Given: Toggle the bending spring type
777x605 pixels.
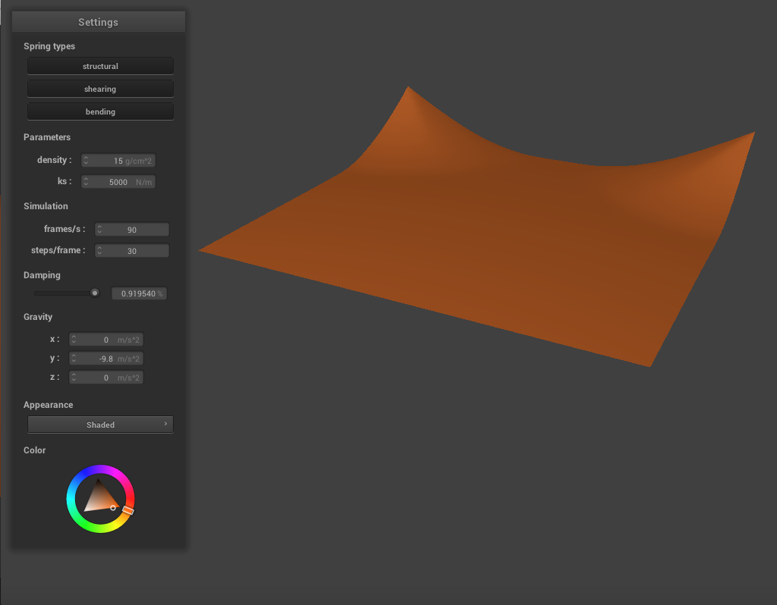Looking at the screenshot, I should tap(100, 111).
